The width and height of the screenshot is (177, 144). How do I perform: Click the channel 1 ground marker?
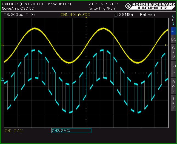point(2,44)
